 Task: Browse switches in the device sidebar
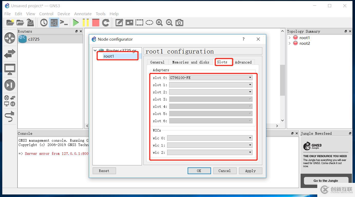tap(10, 54)
